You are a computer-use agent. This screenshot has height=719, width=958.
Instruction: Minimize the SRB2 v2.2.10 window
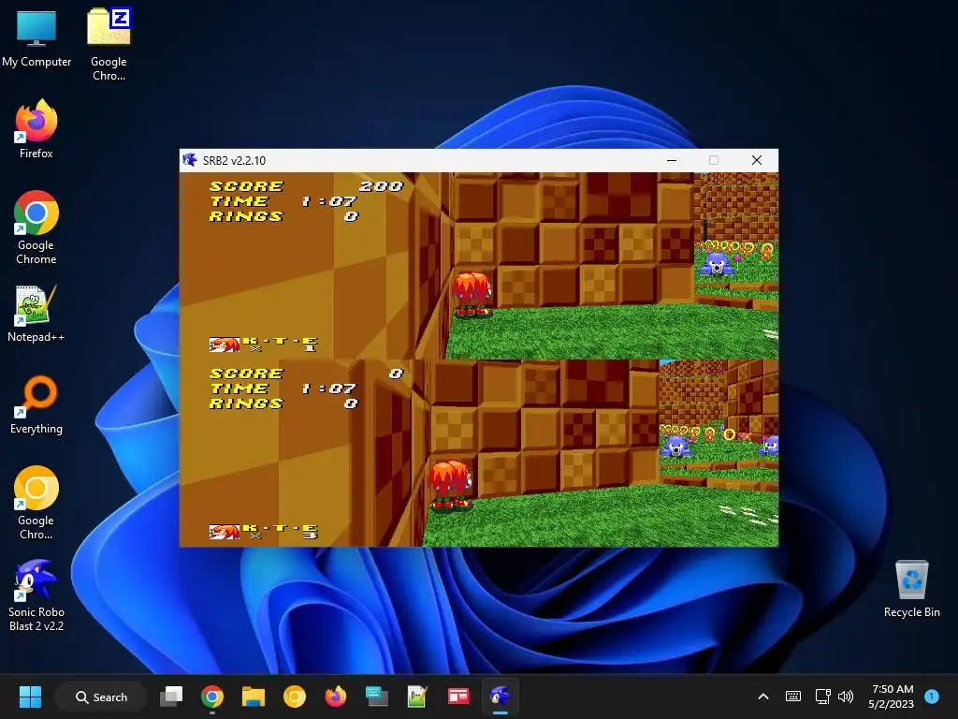pyautogui.click(x=672, y=160)
